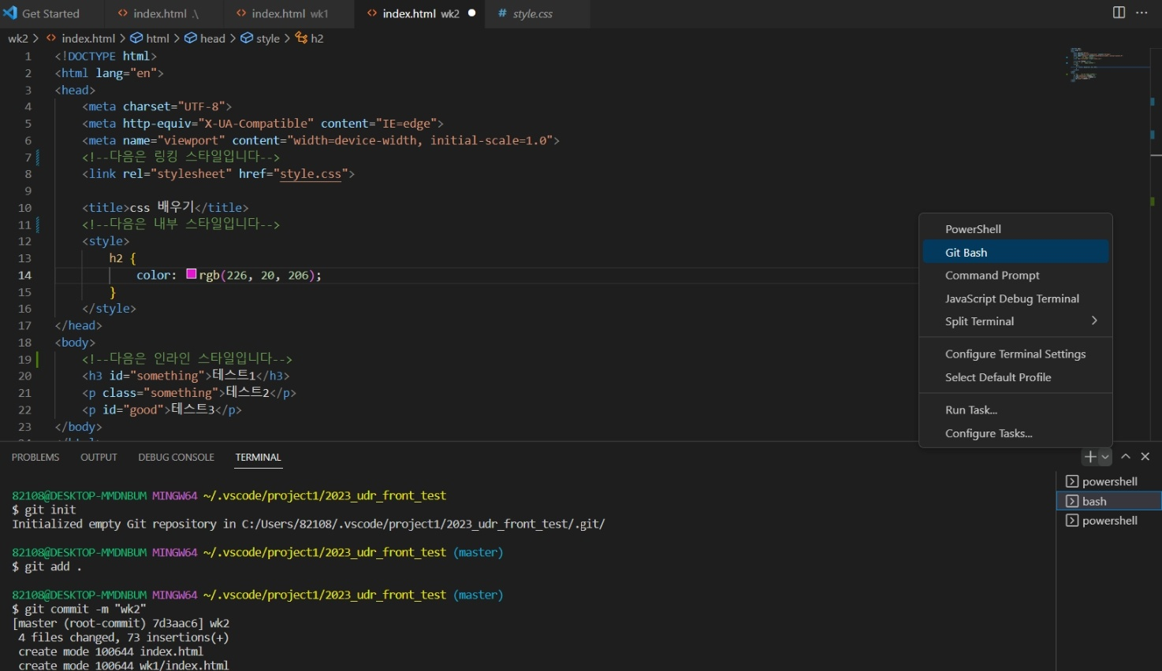Close the terminal panel with X

(x=1145, y=457)
